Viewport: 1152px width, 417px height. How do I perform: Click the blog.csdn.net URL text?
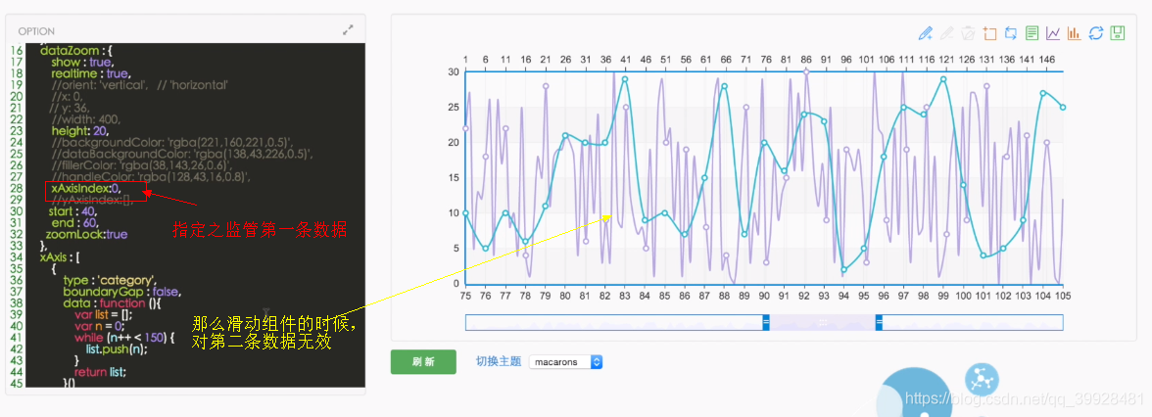[x=1025, y=398]
